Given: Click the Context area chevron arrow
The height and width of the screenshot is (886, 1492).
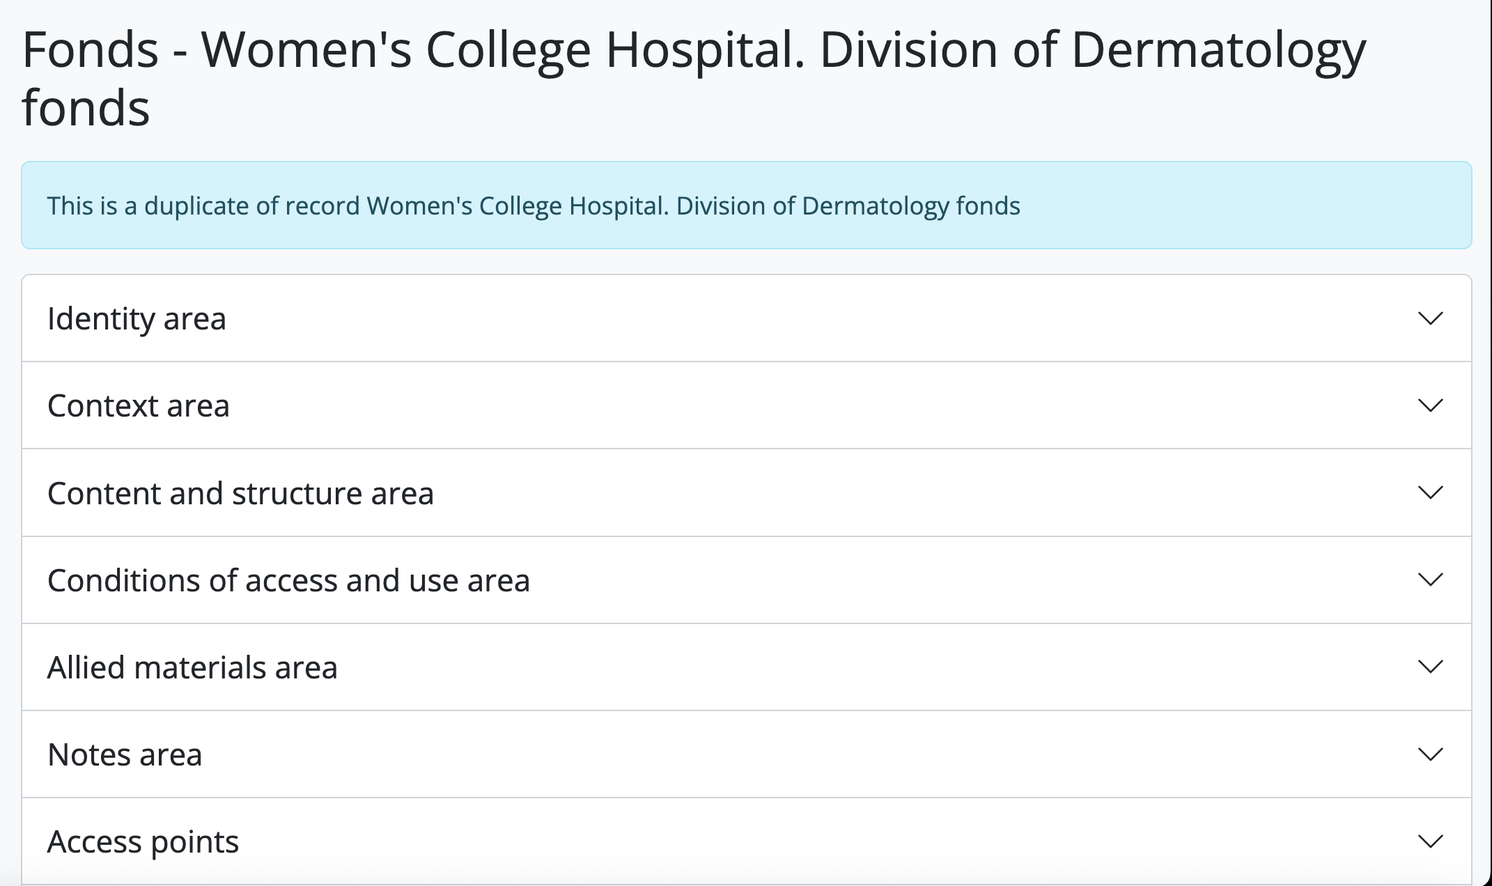Looking at the screenshot, I should point(1430,406).
